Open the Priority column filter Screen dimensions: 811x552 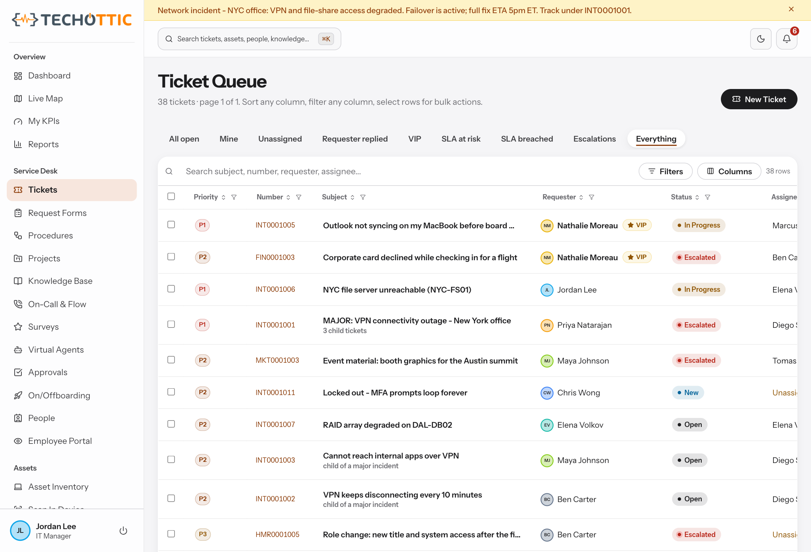click(x=234, y=197)
